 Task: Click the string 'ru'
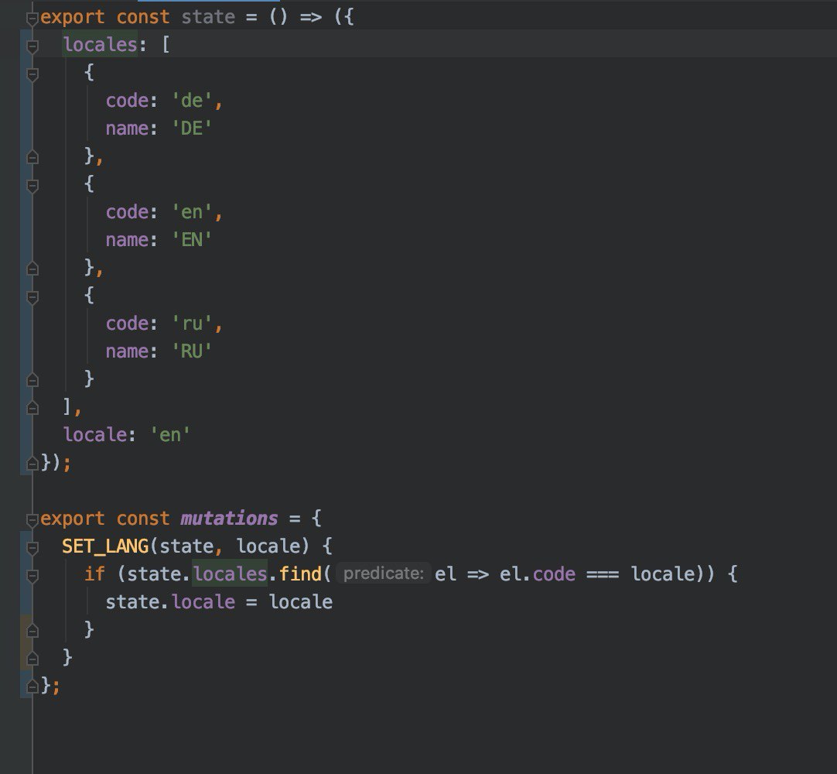pyautogui.click(x=192, y=324)
